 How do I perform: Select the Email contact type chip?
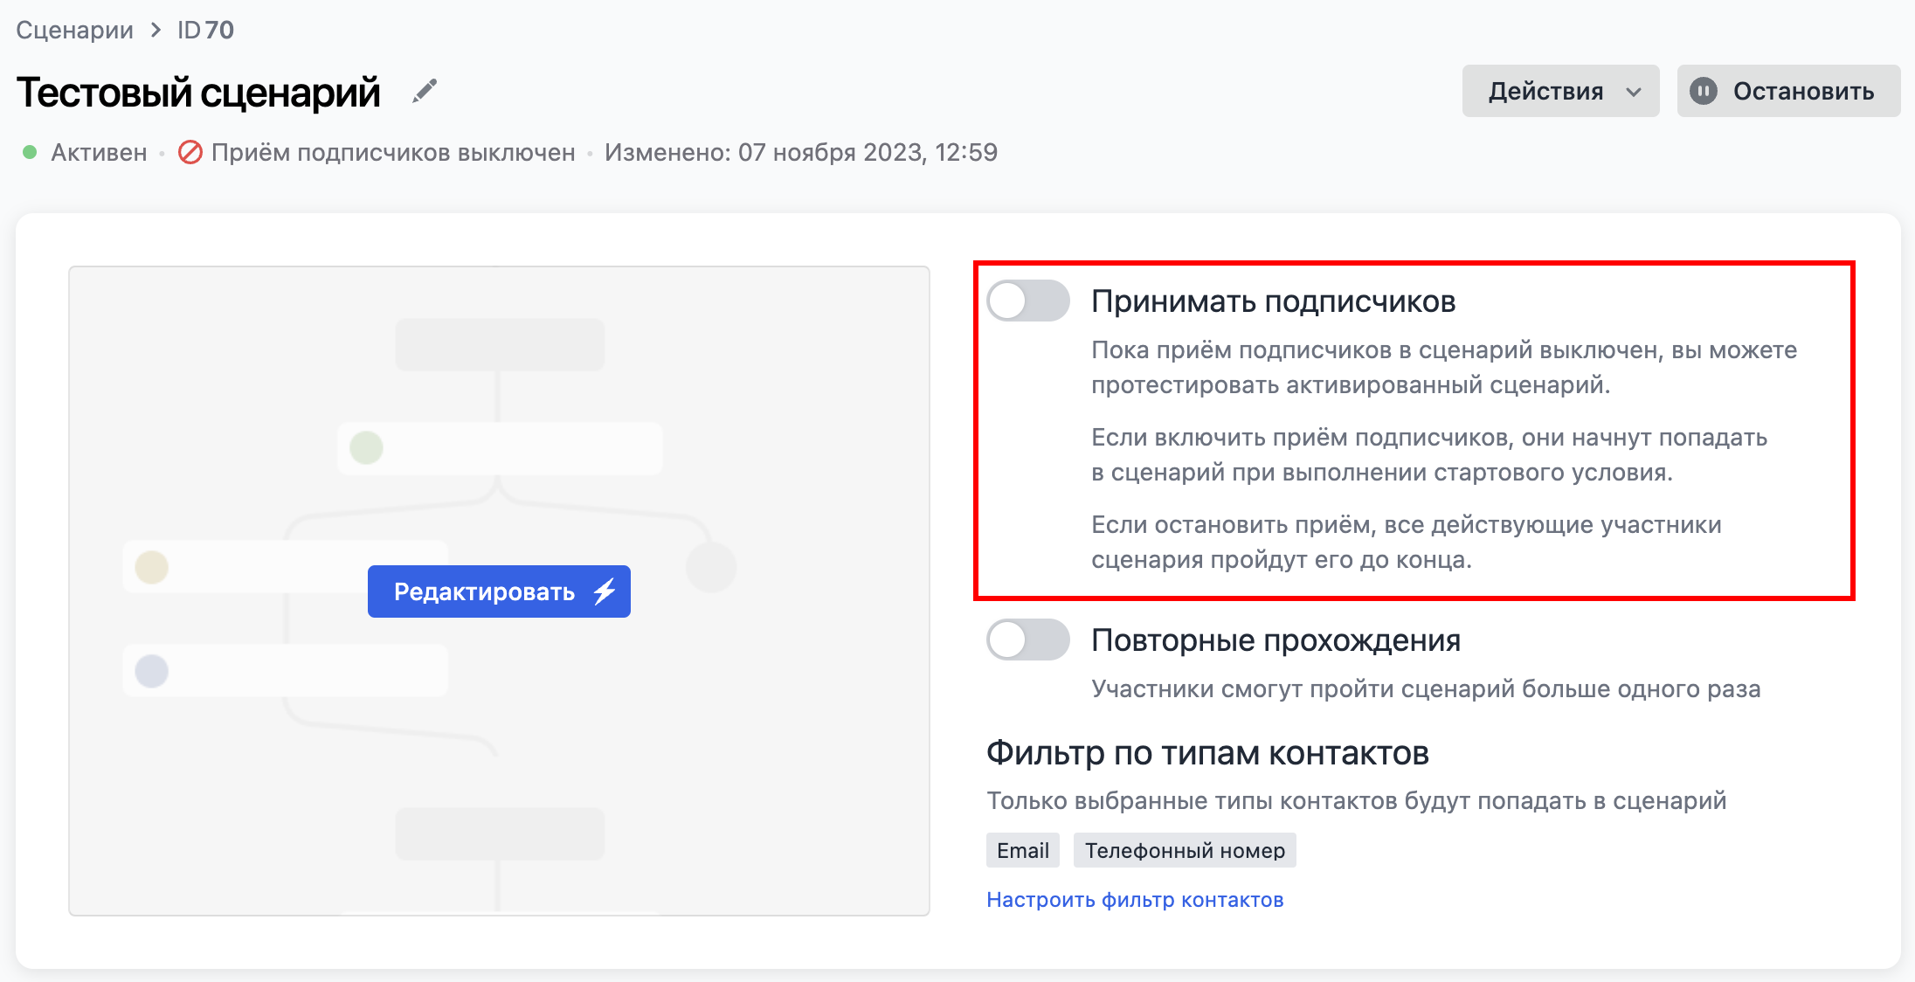tap(1021, 849)
